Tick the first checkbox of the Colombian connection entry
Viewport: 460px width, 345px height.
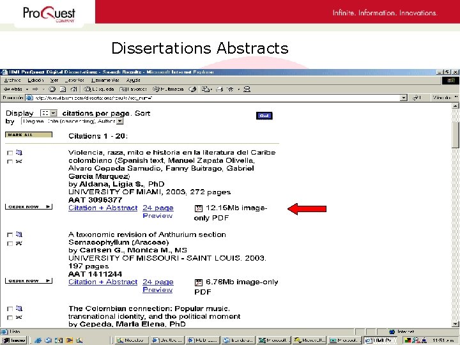(10, 309)
